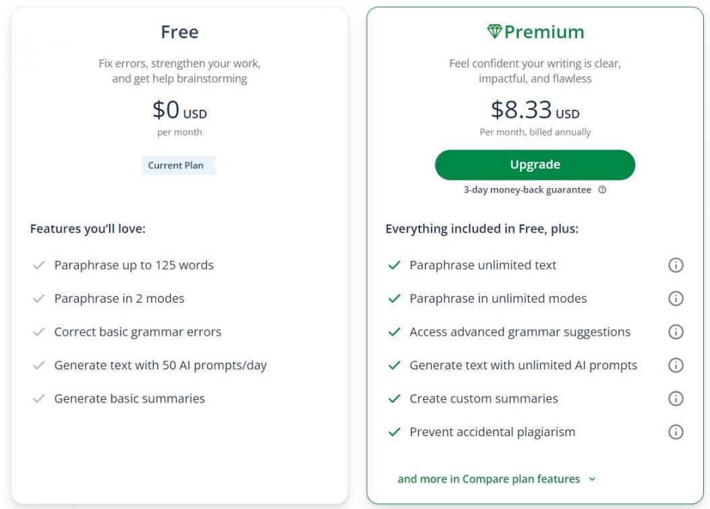Click the checkmark beside Prevent accidental plagiarism

tap(394, 432)
